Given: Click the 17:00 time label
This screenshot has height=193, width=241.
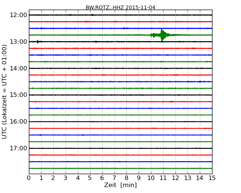Looking at the screenshot, I should (18, 148).
